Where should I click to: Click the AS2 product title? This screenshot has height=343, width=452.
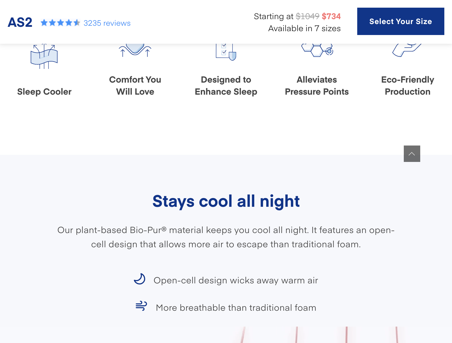click(20, 22)
